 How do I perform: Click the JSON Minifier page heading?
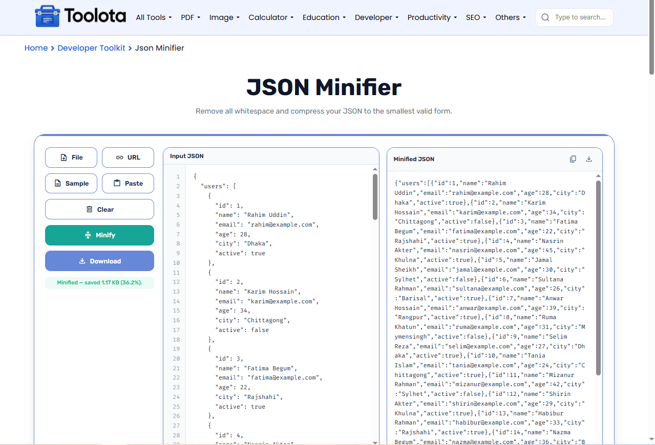click(324, 87)
